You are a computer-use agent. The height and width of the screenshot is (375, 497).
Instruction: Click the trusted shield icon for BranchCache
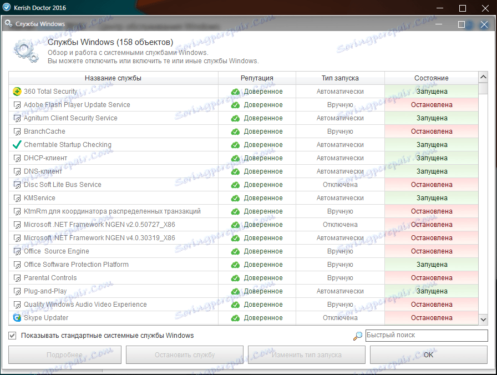[235, 131]
